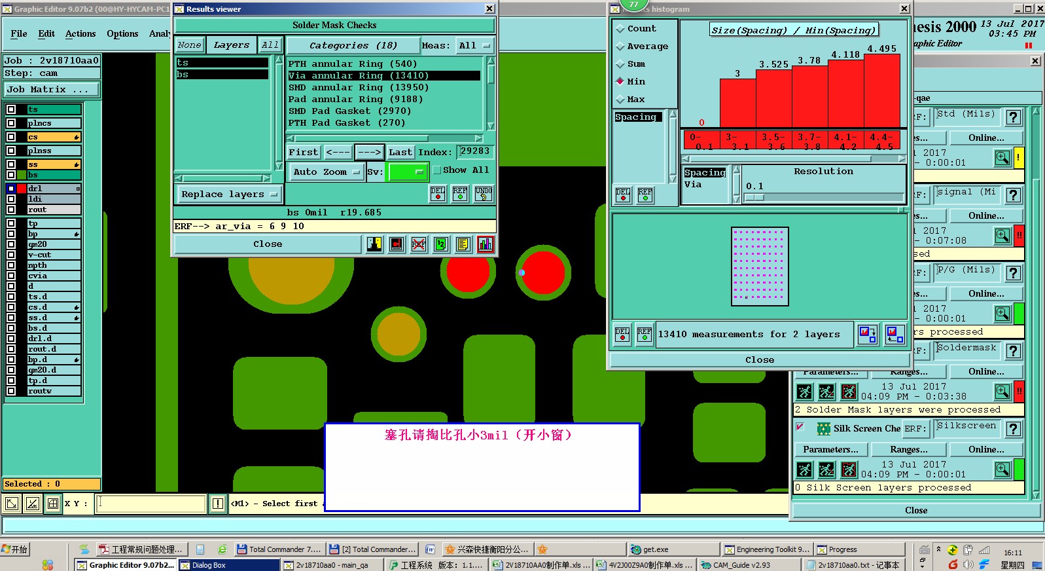The height and width of the screenshot is (571, 1045).
Task: Click help question mark next to Silkscreen ERF
Action: pos(1013,429)
